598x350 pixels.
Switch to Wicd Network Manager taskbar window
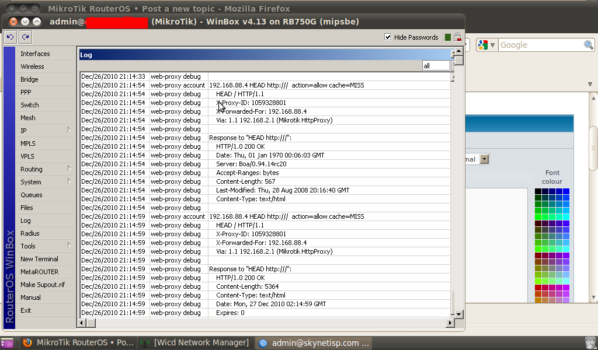tap(194, 342)
